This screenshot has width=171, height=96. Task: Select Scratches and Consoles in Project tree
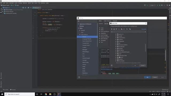pyautogui.click(x=11, y=13)
